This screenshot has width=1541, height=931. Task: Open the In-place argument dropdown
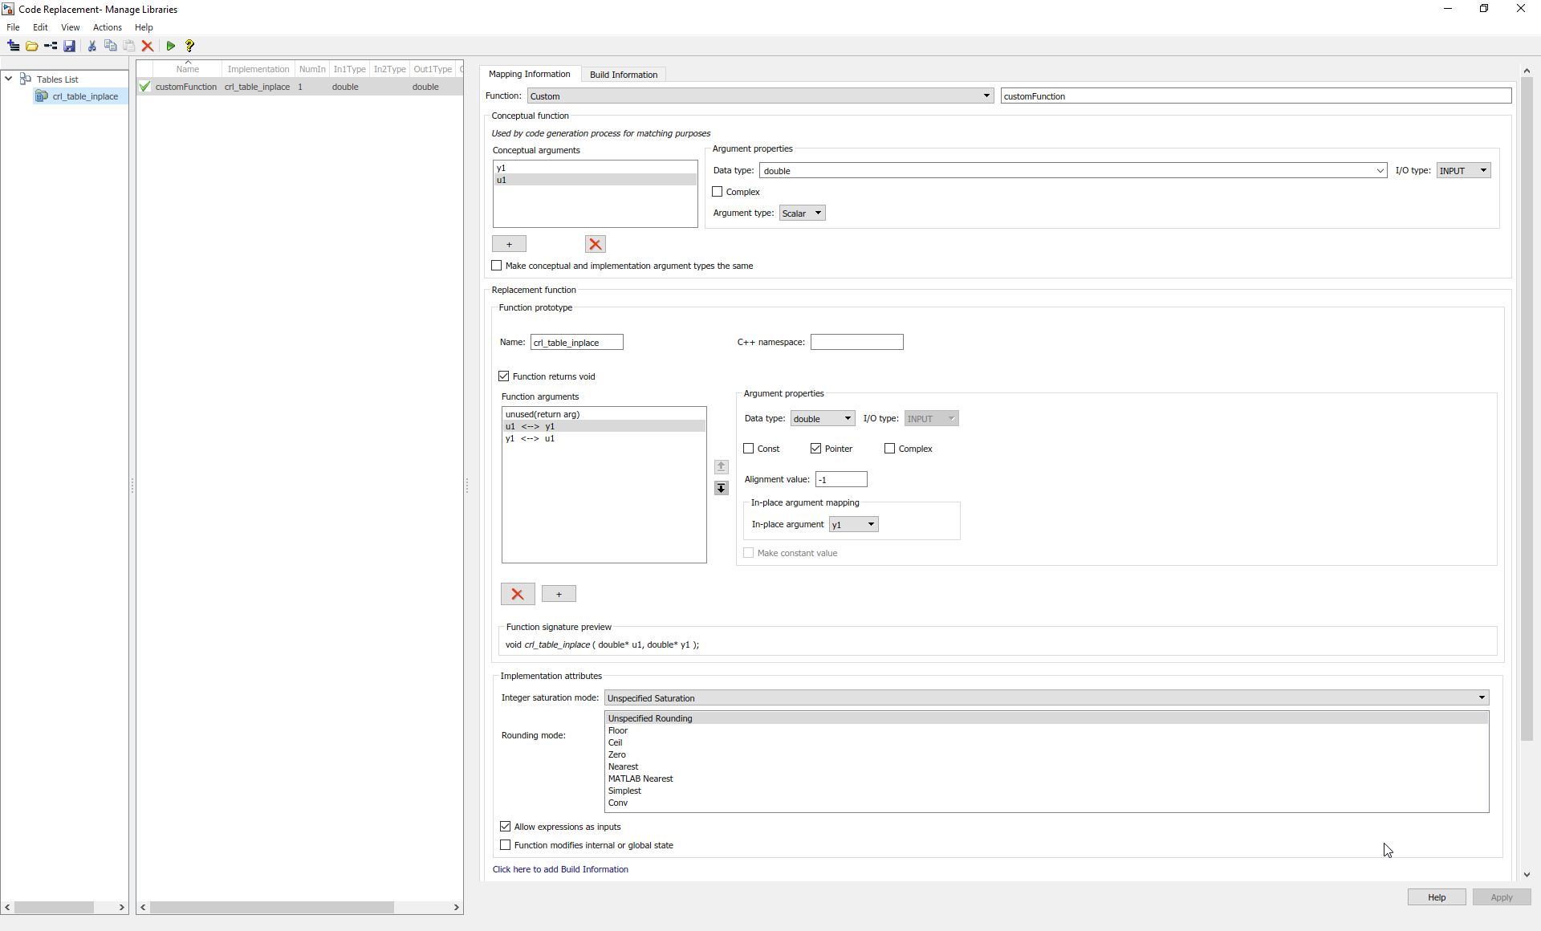click(853, 524)
